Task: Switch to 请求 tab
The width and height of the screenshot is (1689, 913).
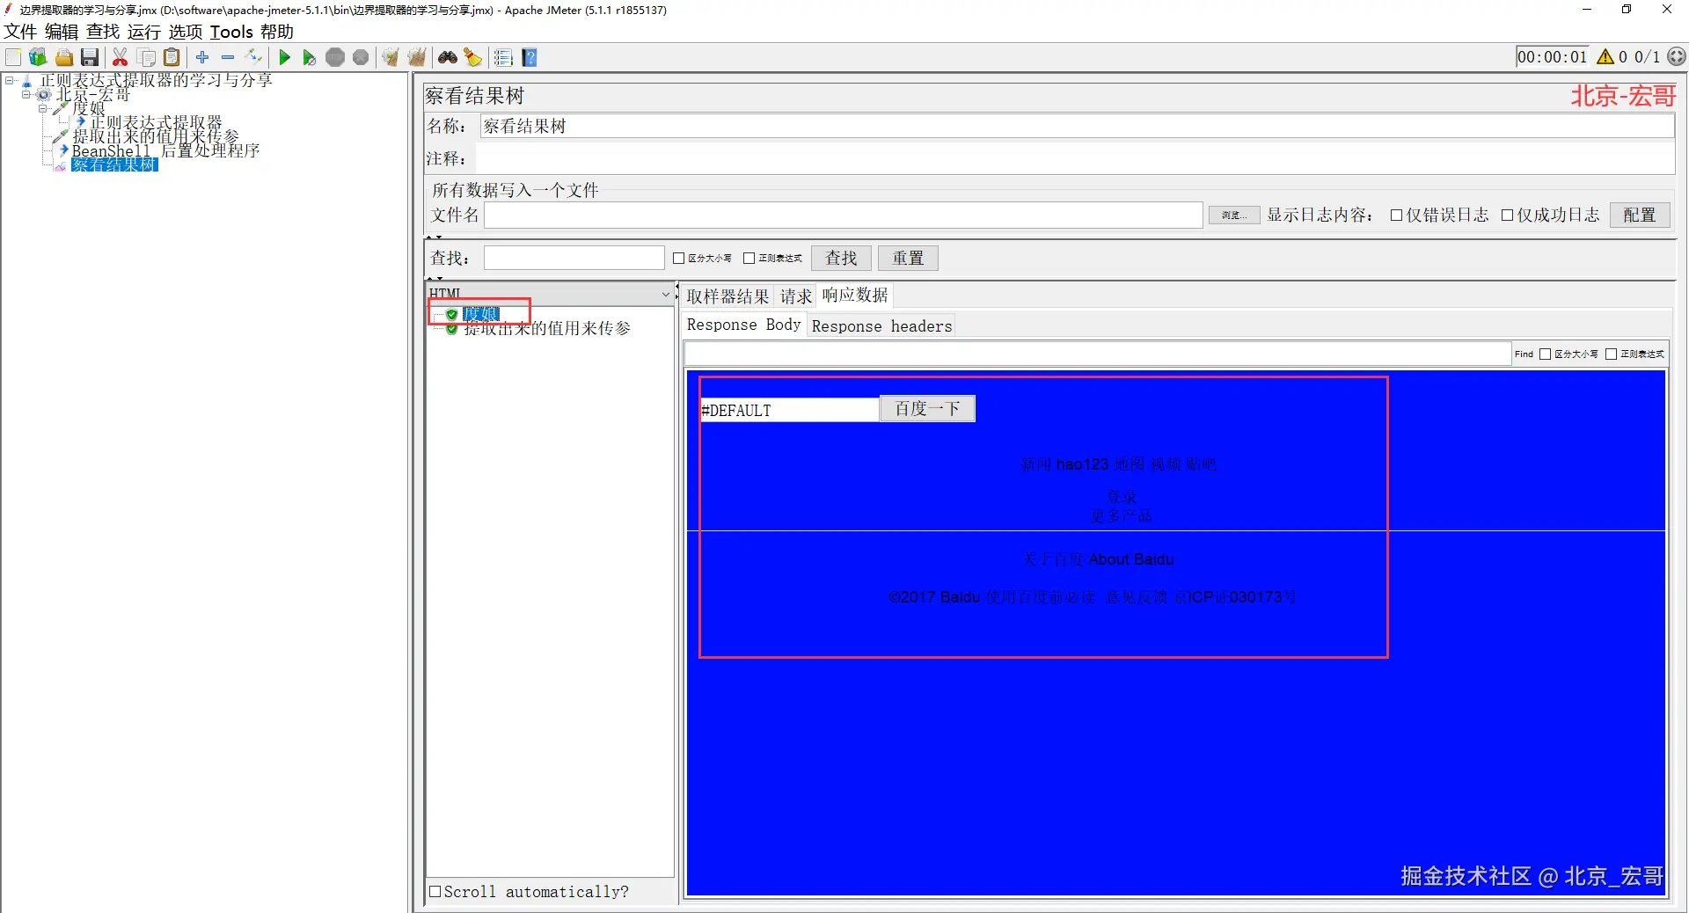Action: click(x=796, y=296)
